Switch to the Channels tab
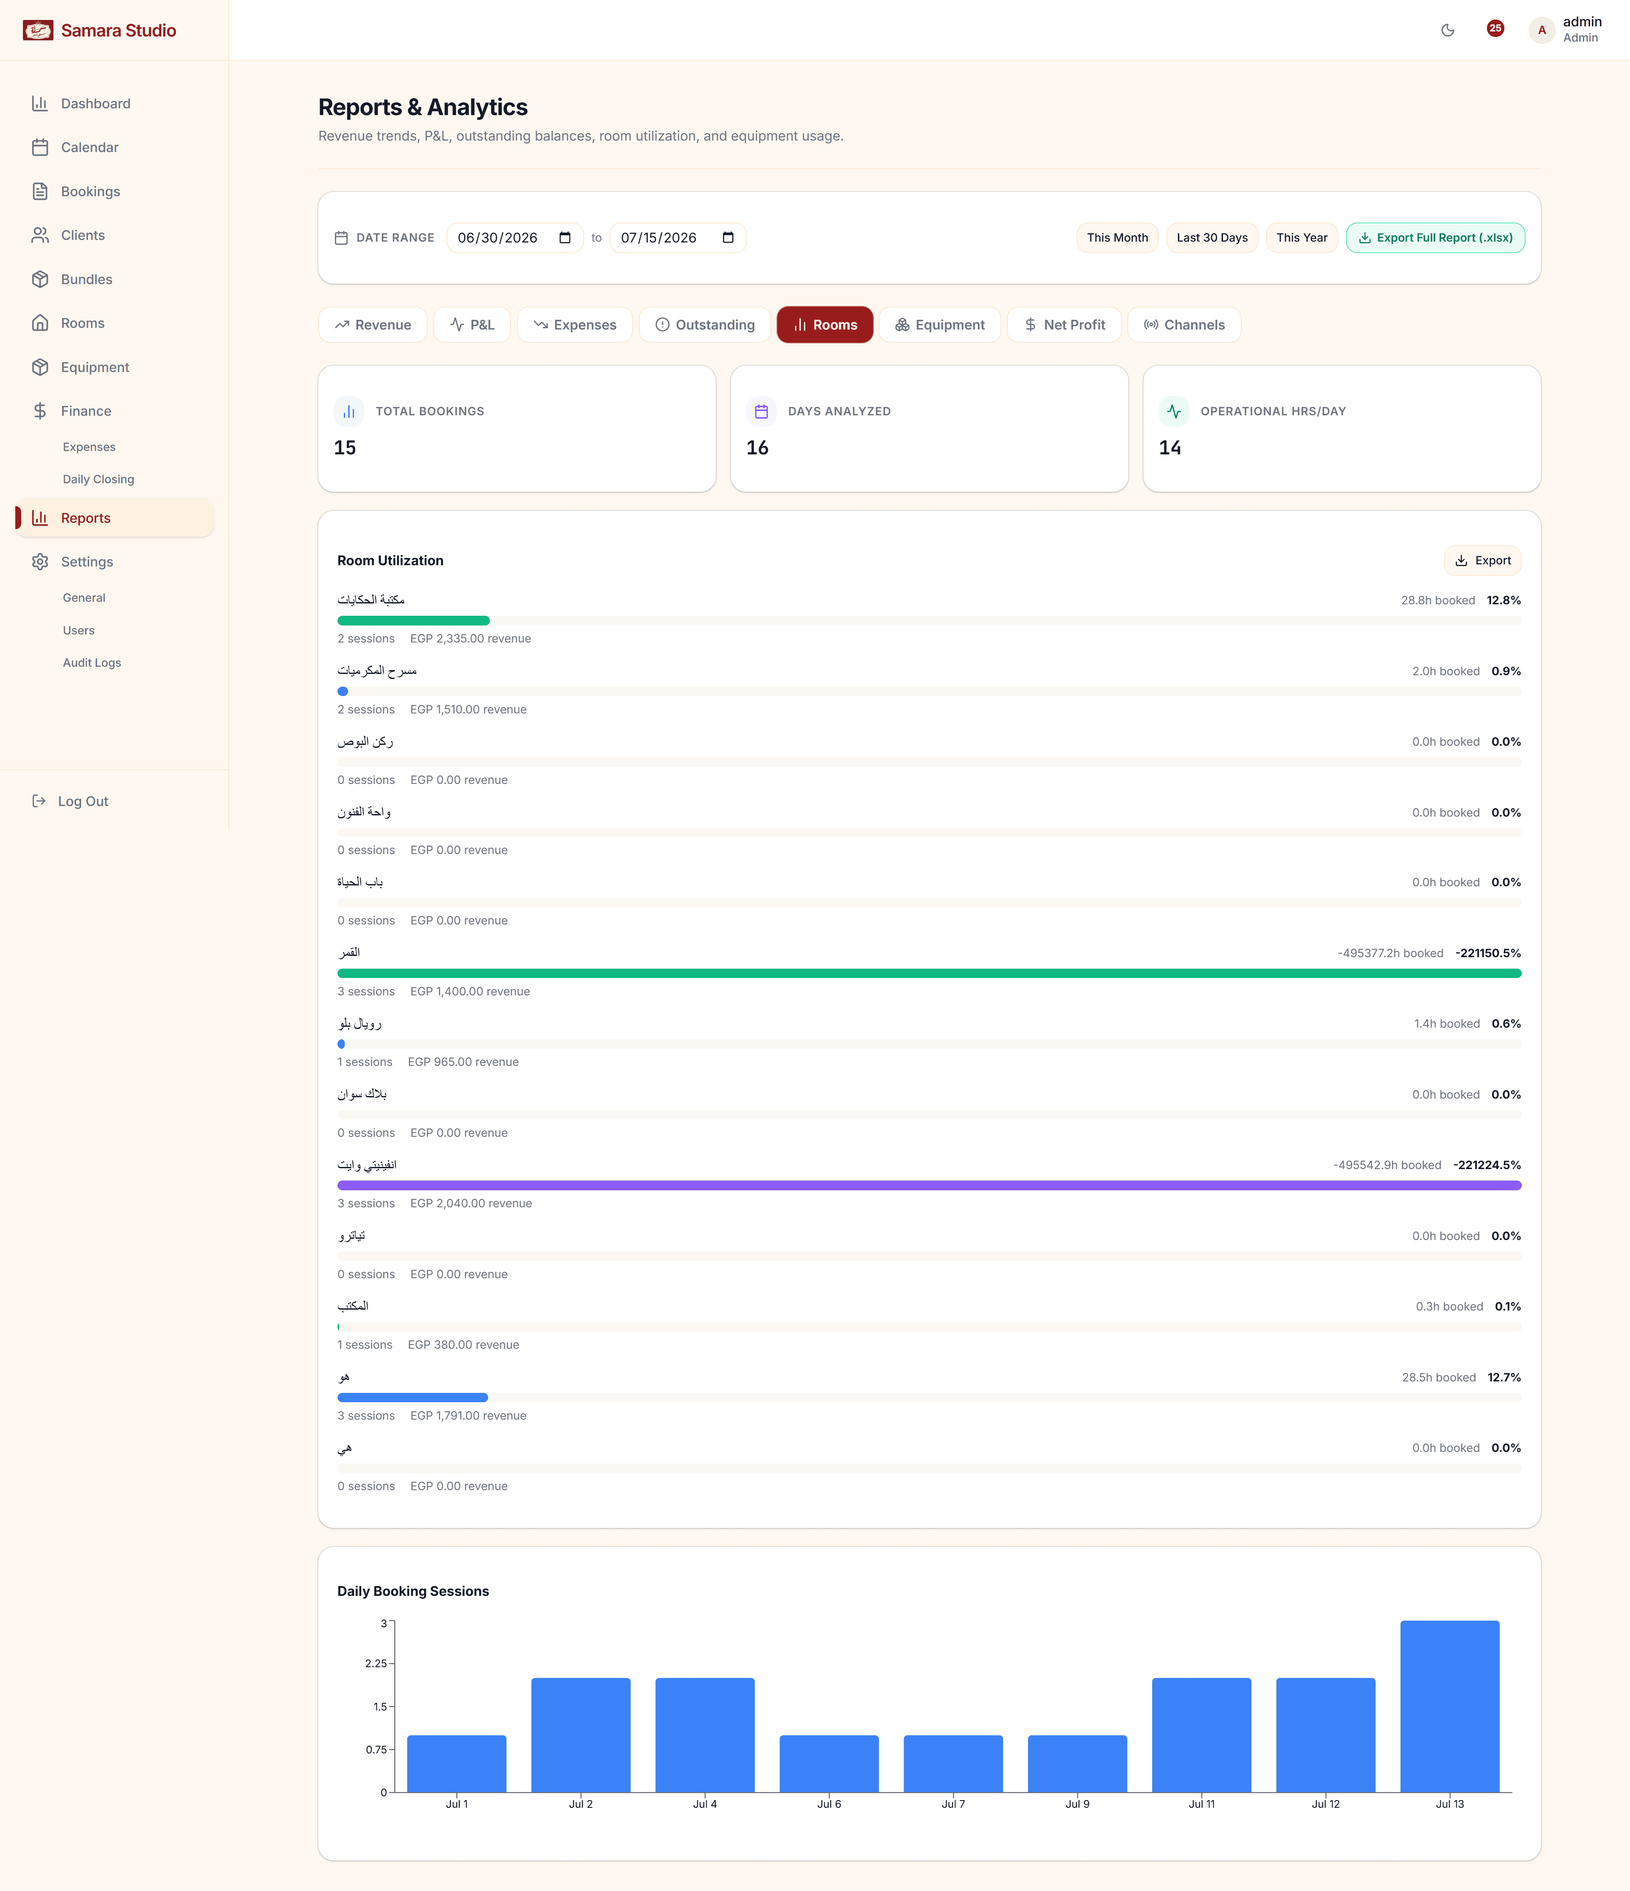The height and width of the screenshot is (1891, 1630). point(1184,325)
